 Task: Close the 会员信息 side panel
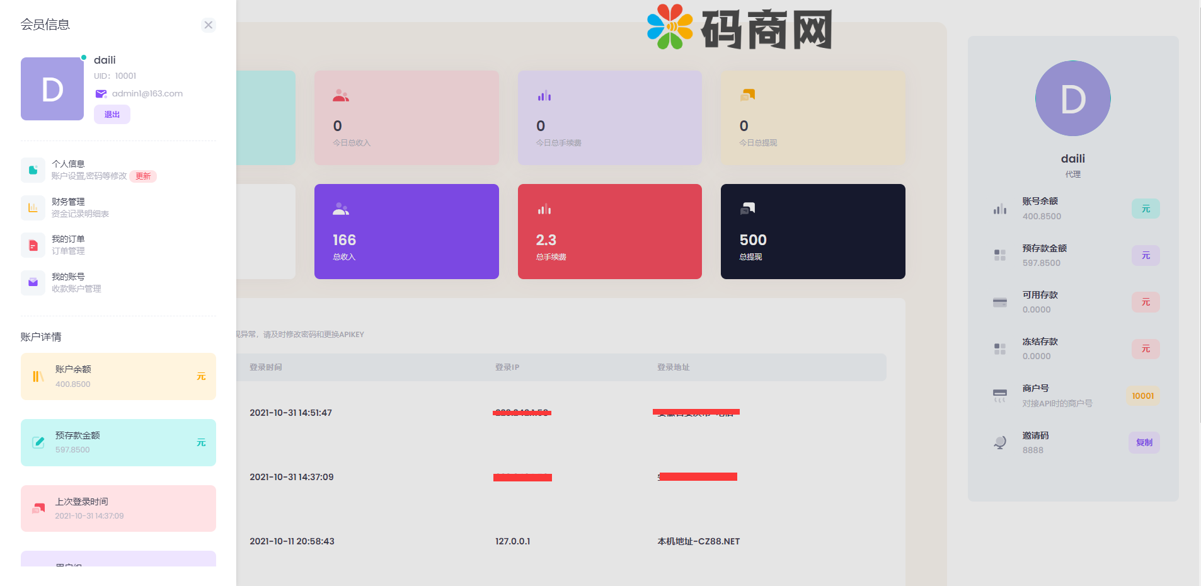click(x=208, y=25)
